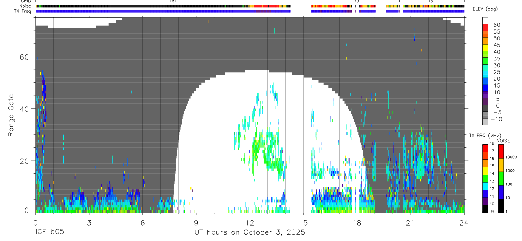
Task: Click the black bottom segment of TX FRQ color bar
Action: (485, 209)
